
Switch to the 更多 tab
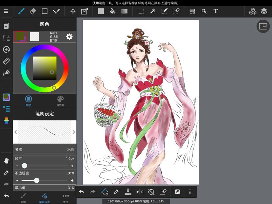pyautogui.click(x=66, y=197)
